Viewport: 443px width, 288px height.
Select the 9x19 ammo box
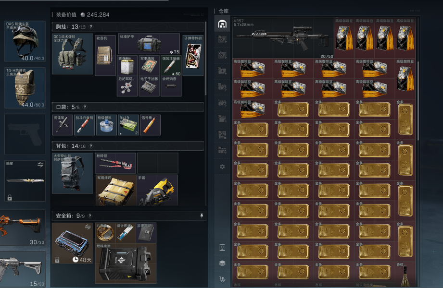[128, 125]
